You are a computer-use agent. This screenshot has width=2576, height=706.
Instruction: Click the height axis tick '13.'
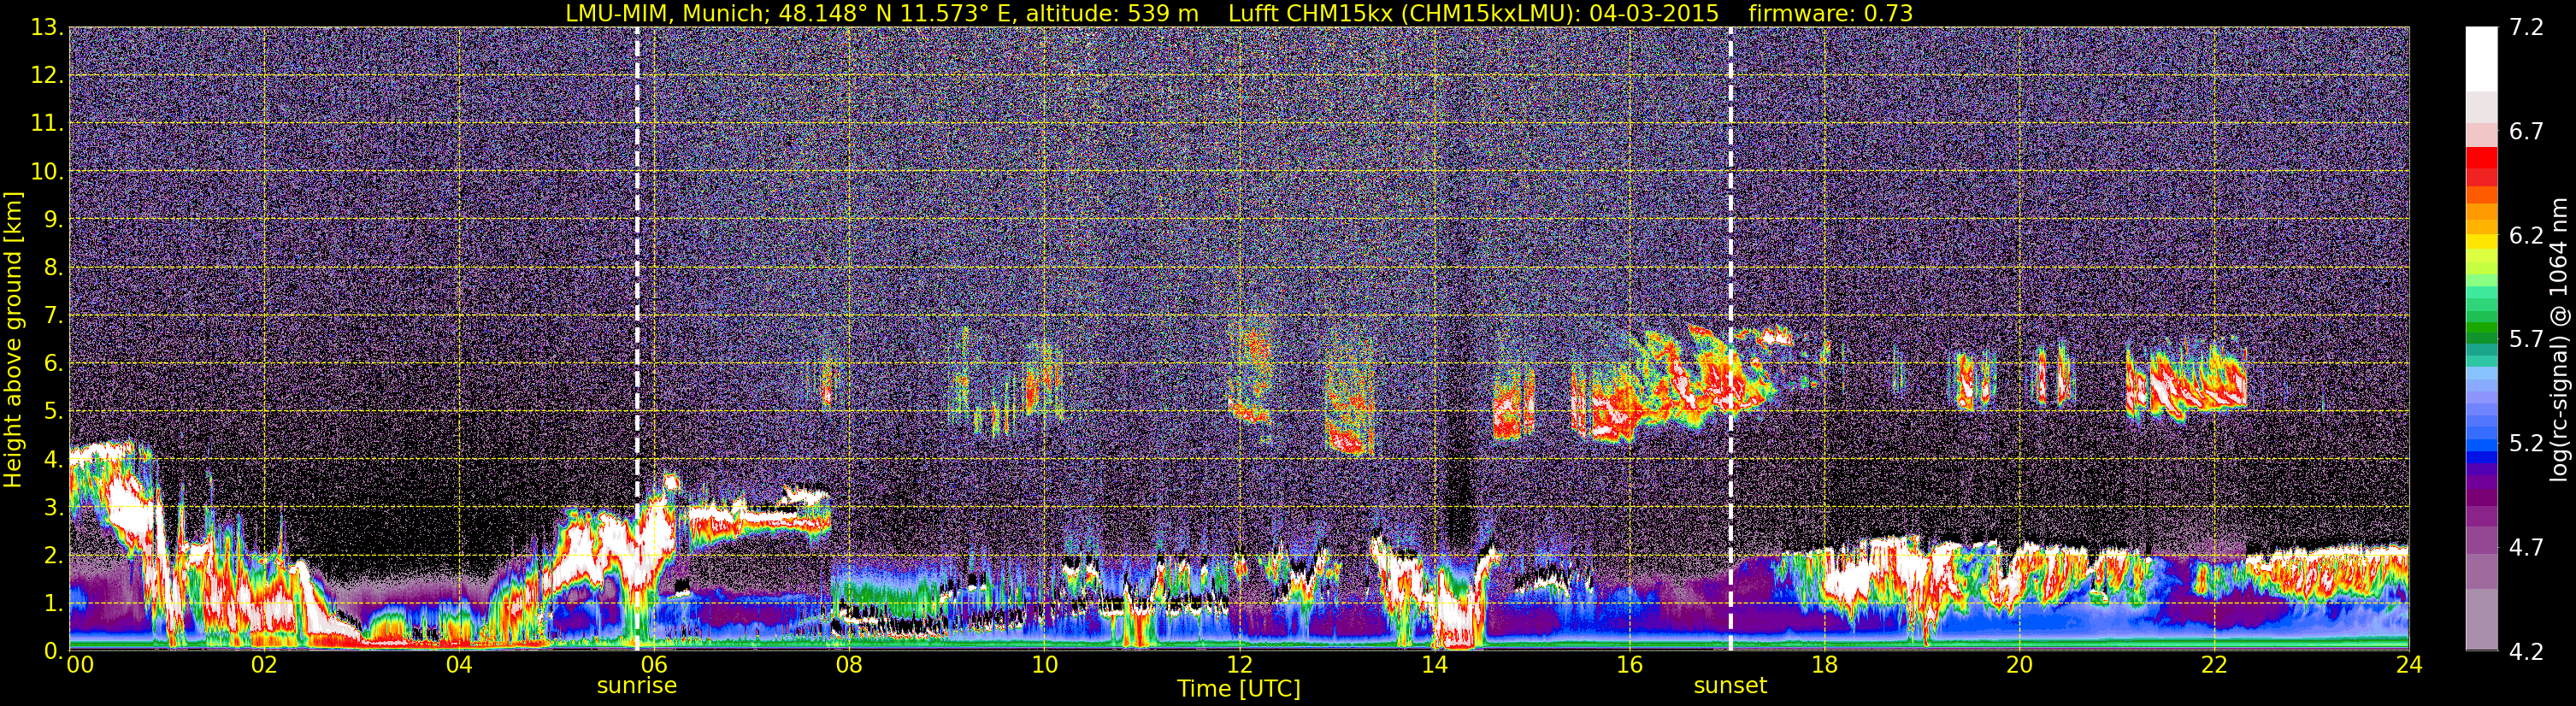[47, 28]
